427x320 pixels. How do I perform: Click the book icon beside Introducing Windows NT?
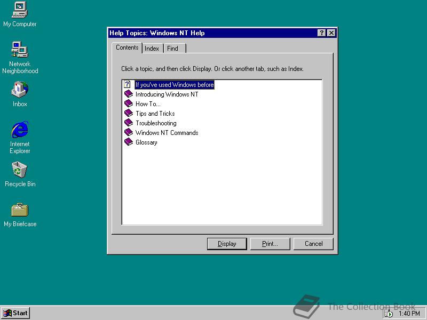[128, 94]
